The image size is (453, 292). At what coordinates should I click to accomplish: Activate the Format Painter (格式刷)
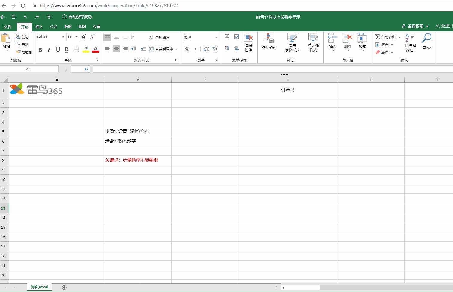24,52
